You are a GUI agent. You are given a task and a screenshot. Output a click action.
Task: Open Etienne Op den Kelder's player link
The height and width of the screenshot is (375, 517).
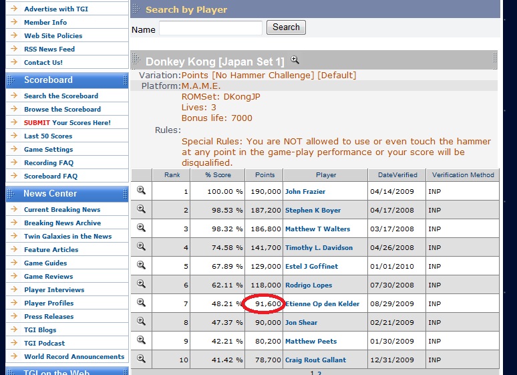(322, 303)
